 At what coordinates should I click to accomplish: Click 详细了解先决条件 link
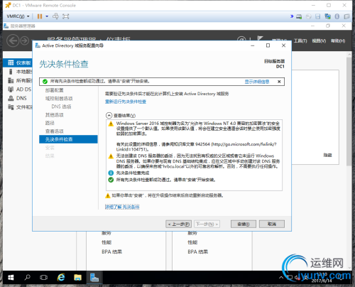pyautogui.click(x=122, y=207)
